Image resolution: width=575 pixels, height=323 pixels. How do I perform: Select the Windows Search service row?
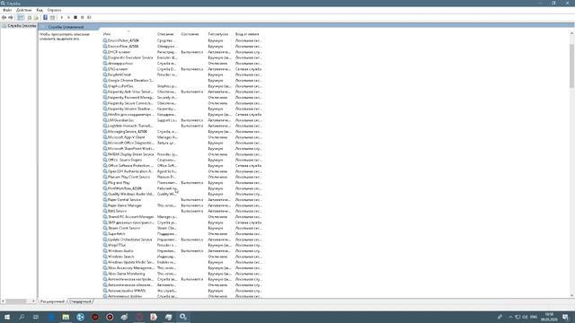182,257
